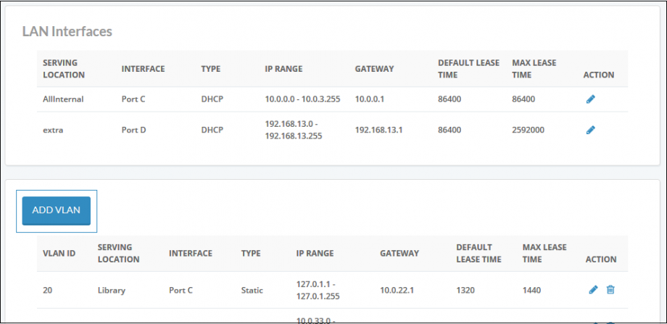Edit VLAN 20 Library entry
Viewport: 667px width, 324px height.
(593, 290)
